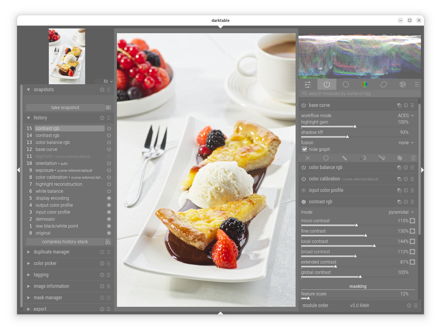Pick micro contrast from image area

point(413,221)
